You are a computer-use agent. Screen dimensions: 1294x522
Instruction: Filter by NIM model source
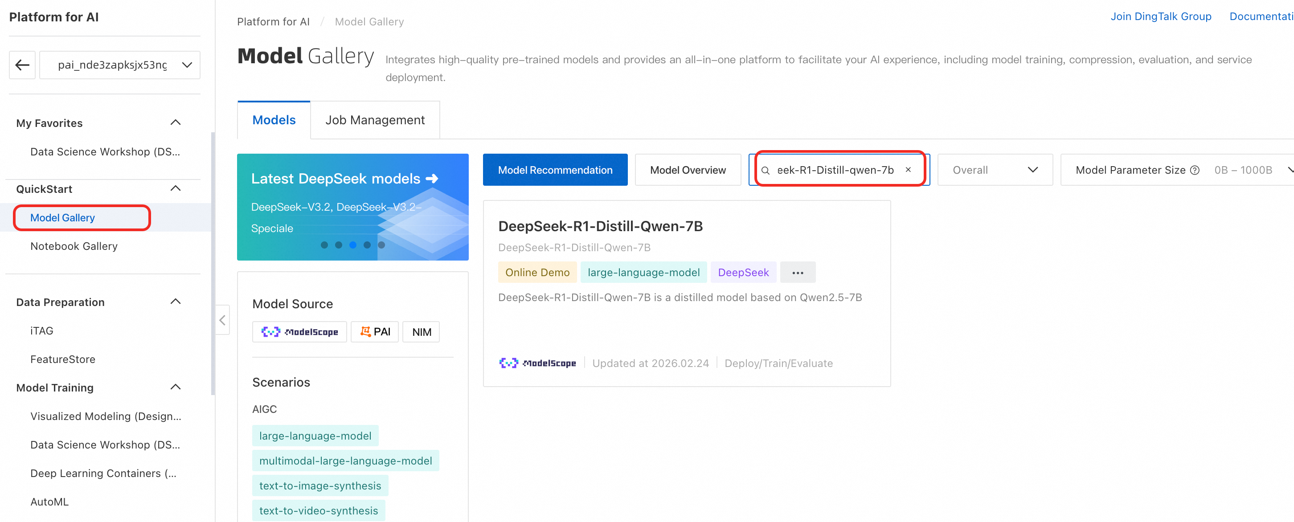(x=422, y=332)
